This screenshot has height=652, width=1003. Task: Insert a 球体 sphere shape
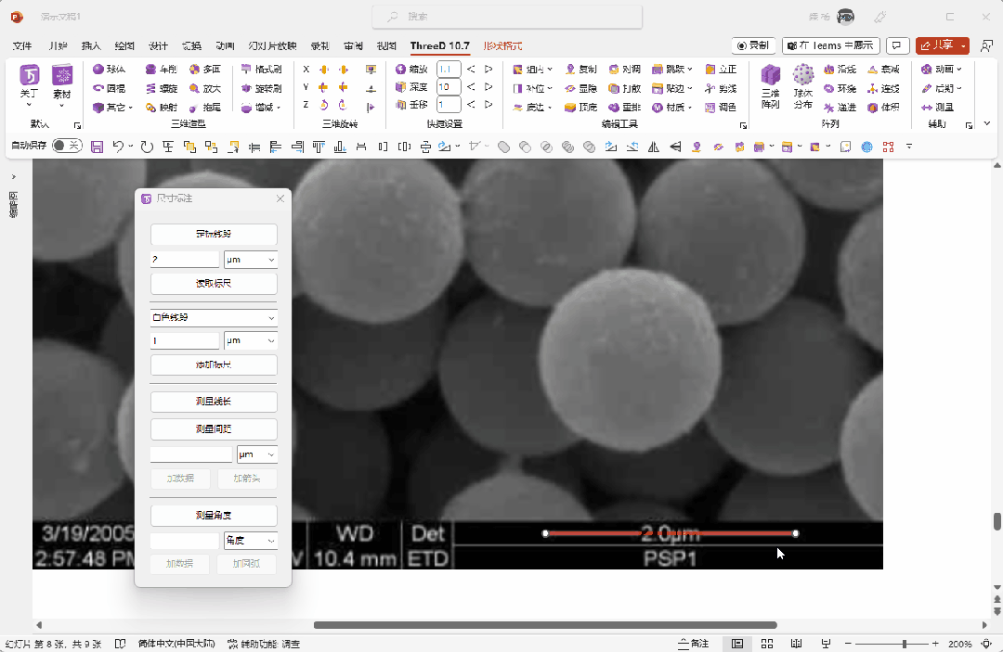pyautogui.click(x=109, y=69)
